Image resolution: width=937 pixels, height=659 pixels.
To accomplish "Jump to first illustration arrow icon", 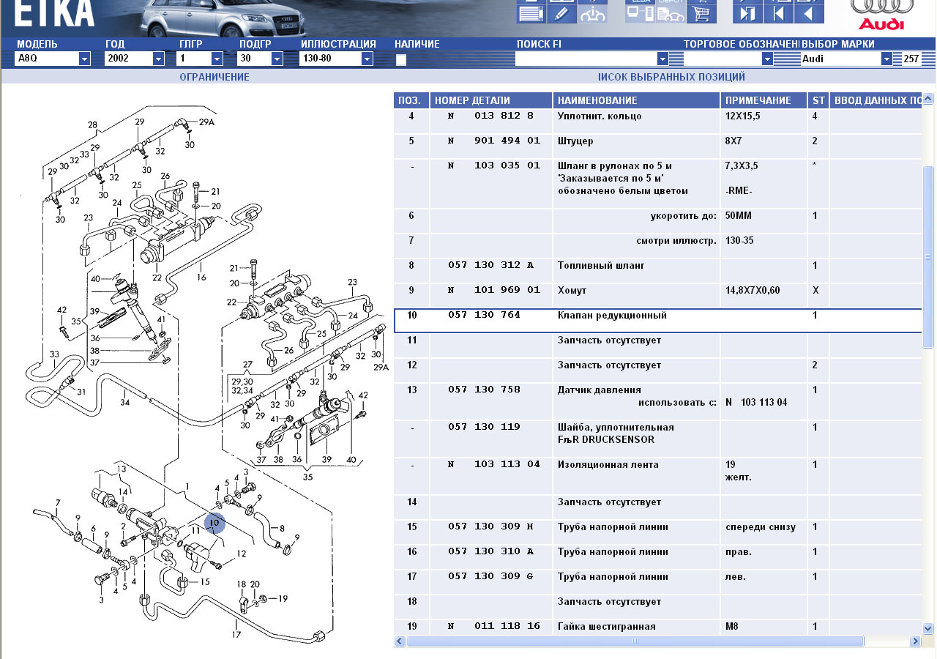I will click(x=778, y=13).
